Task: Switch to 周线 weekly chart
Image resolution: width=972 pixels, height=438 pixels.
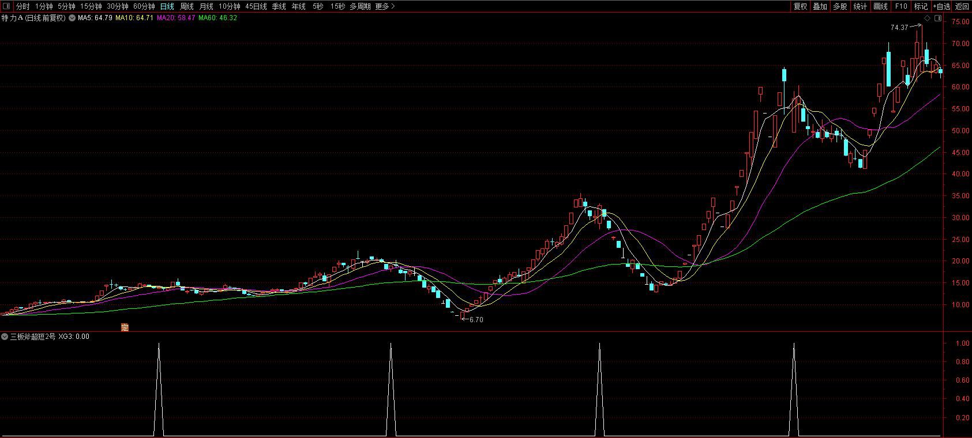Action: click(x=187, y=6)
